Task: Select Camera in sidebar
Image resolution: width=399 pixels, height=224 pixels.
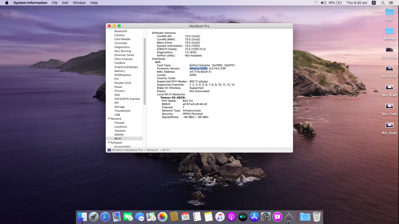Action: click(x=119, y=35)
